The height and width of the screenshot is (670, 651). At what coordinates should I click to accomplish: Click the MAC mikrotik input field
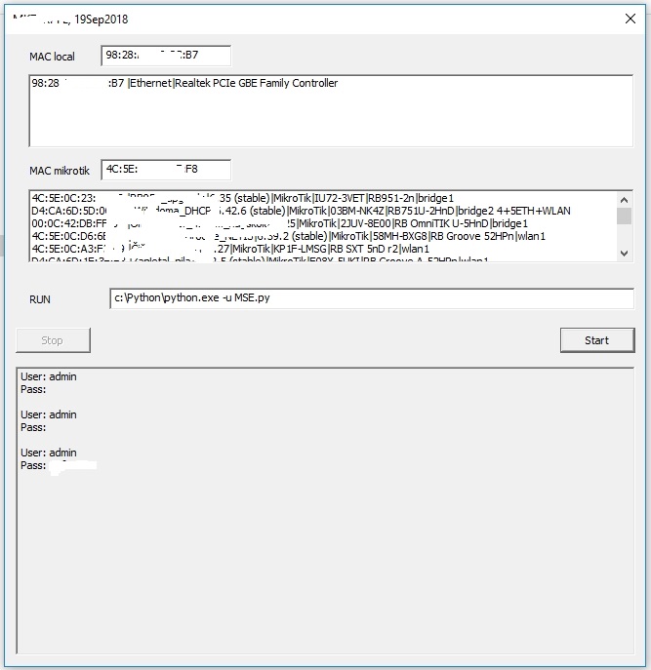(166, 170)
